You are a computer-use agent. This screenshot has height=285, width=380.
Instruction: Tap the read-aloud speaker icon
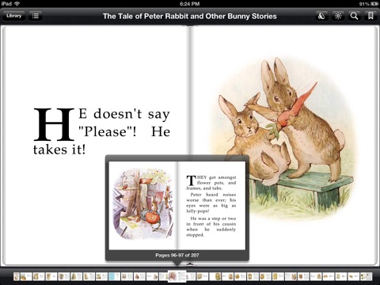click(x=321, y=16)
